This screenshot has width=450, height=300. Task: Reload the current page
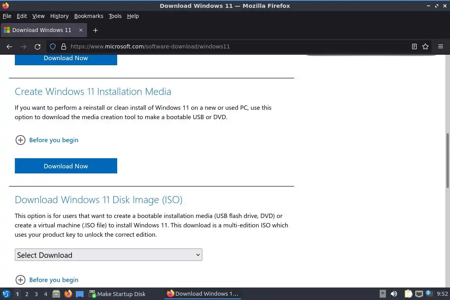[x=37, y=46]
